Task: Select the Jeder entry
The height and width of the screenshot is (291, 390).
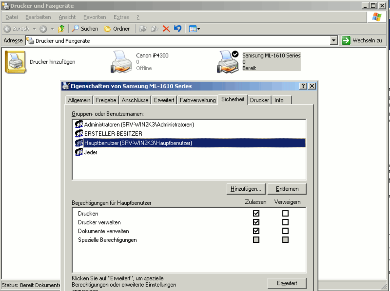Action: (x=90, y=152)
